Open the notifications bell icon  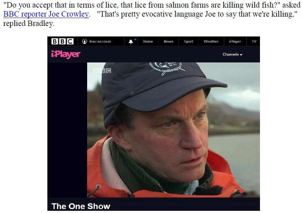click(x=131, y=42)
